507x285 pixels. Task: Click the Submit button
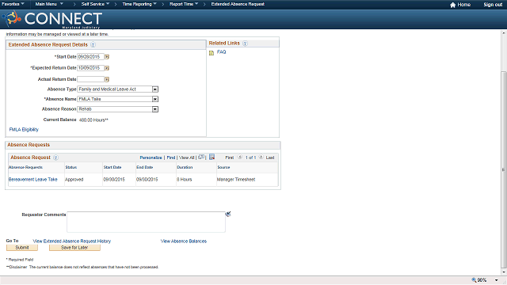[x=22, y=248]
